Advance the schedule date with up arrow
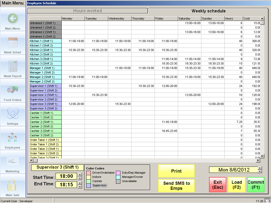The width and height of the screenshot is (271, 203). coord(260,168)
